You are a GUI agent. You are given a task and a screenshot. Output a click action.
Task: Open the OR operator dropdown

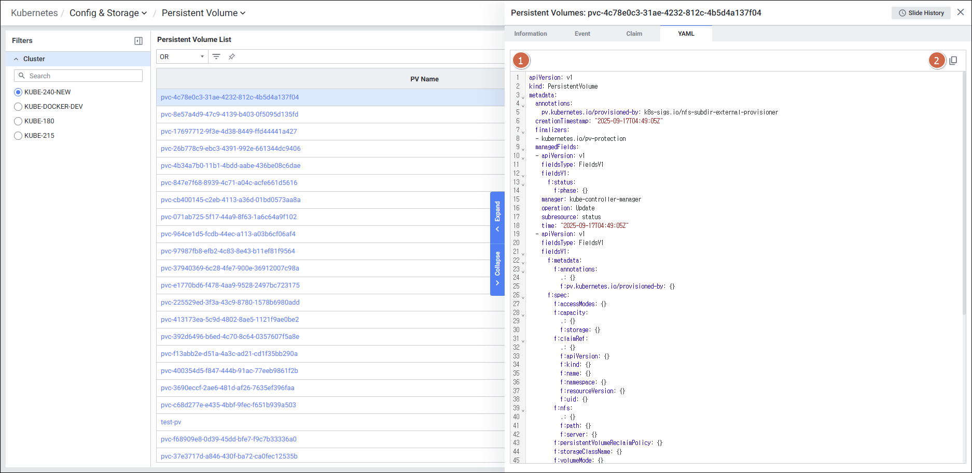click(182, 56)
